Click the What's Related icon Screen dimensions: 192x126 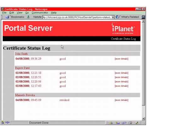[118, 17]
